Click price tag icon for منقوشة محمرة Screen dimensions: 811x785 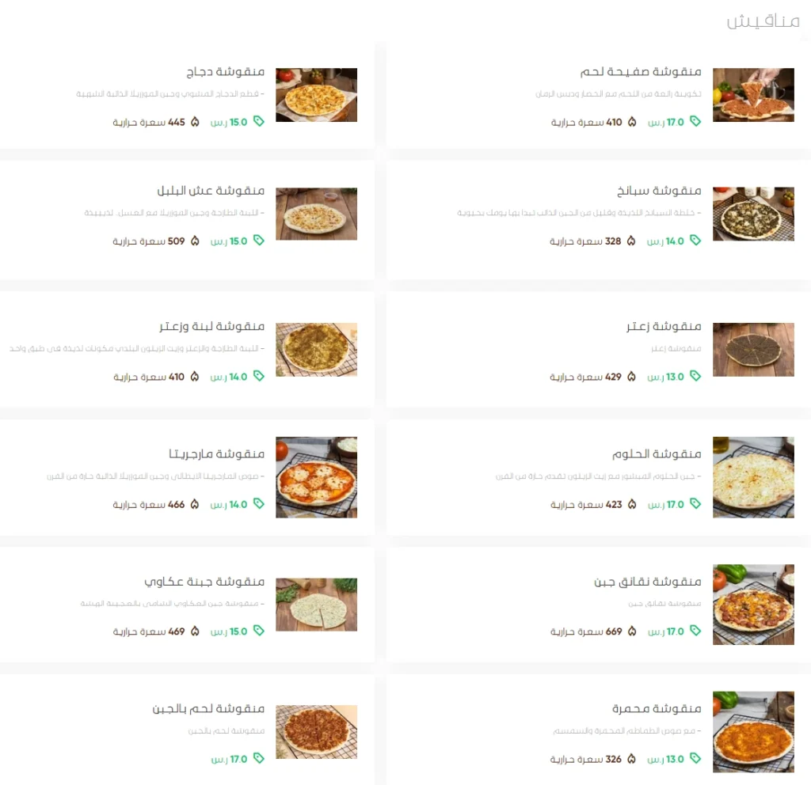pyautogui.click(x=695, y=758)
